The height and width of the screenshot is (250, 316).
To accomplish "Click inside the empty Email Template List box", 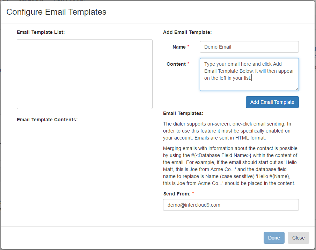I will click(84, 74).
